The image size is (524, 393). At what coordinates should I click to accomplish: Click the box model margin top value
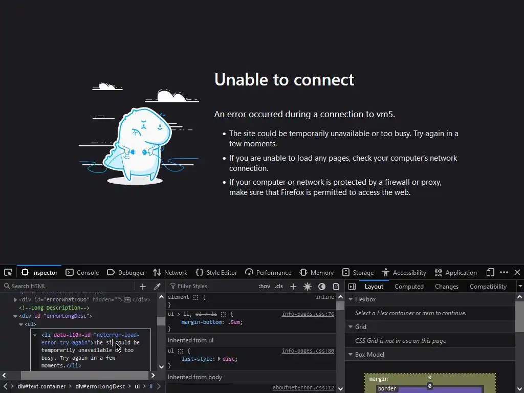[430, 377]
